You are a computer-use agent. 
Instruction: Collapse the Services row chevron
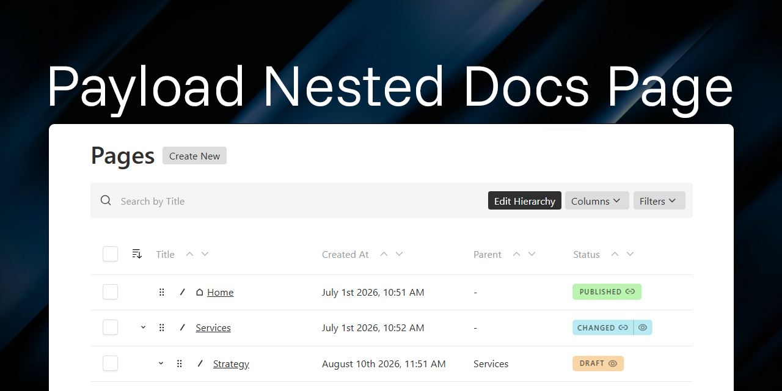pyautogui.click(x=144, y=327)
